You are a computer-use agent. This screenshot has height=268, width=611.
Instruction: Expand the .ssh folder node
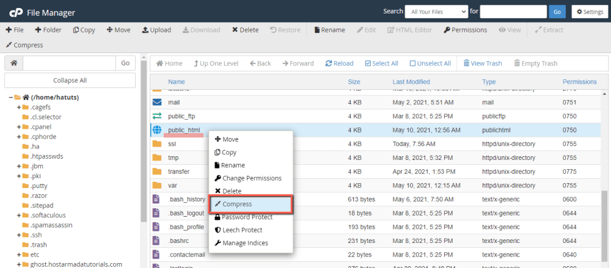point(19,235)
